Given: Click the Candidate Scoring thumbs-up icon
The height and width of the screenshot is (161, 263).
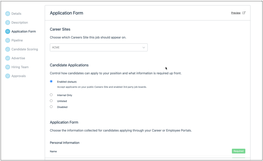Looking at the screenshot, I should click(8, 49).
